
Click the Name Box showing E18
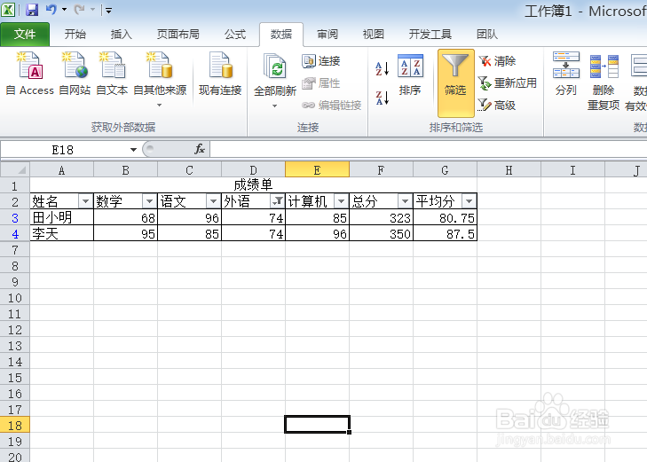(64, 150)
